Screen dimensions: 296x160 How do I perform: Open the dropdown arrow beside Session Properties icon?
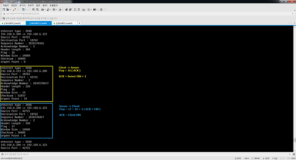point(26,9)
